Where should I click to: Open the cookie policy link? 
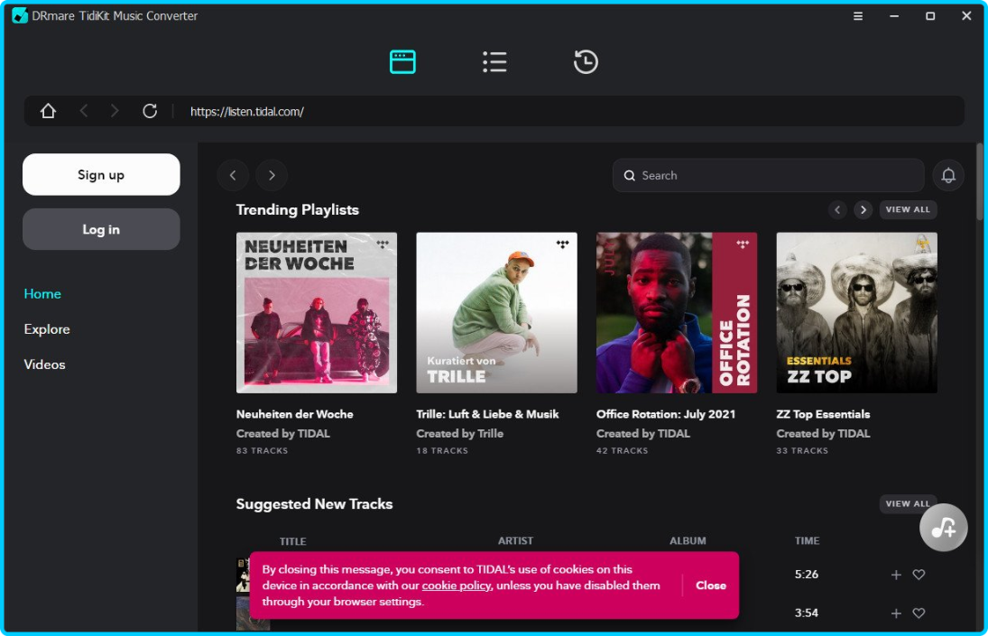tap(457, 585)
